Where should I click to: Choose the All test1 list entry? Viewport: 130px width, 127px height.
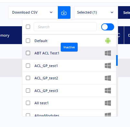(69, 103)
